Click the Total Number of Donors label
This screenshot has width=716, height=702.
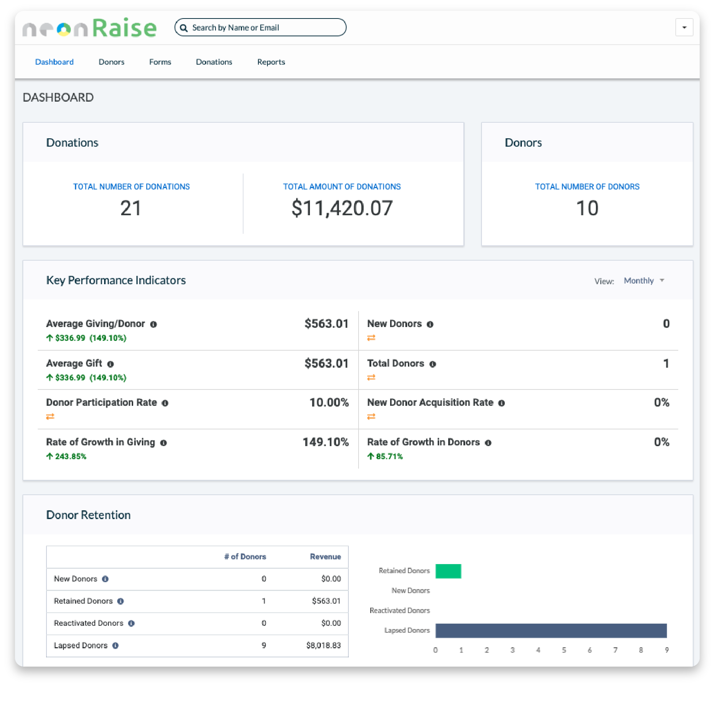587,187
